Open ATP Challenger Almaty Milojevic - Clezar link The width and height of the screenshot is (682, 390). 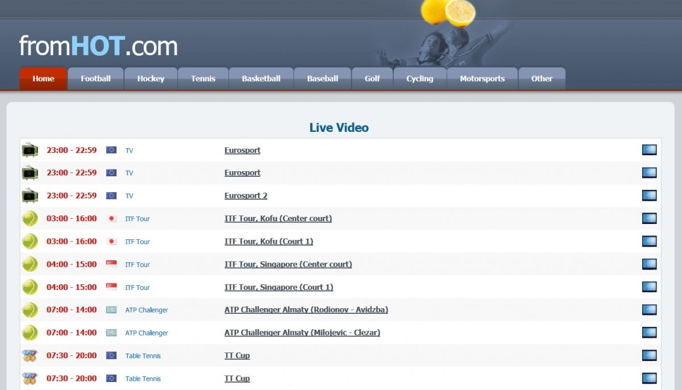302,333
